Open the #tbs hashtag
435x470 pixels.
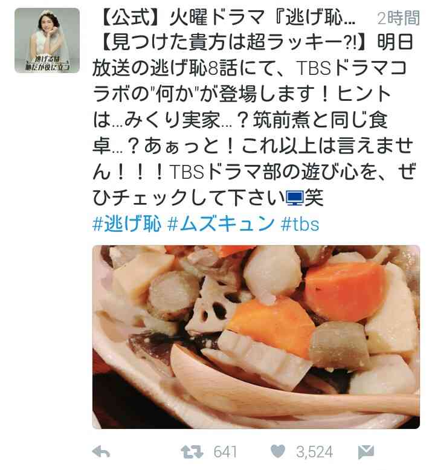click(300, 224)
